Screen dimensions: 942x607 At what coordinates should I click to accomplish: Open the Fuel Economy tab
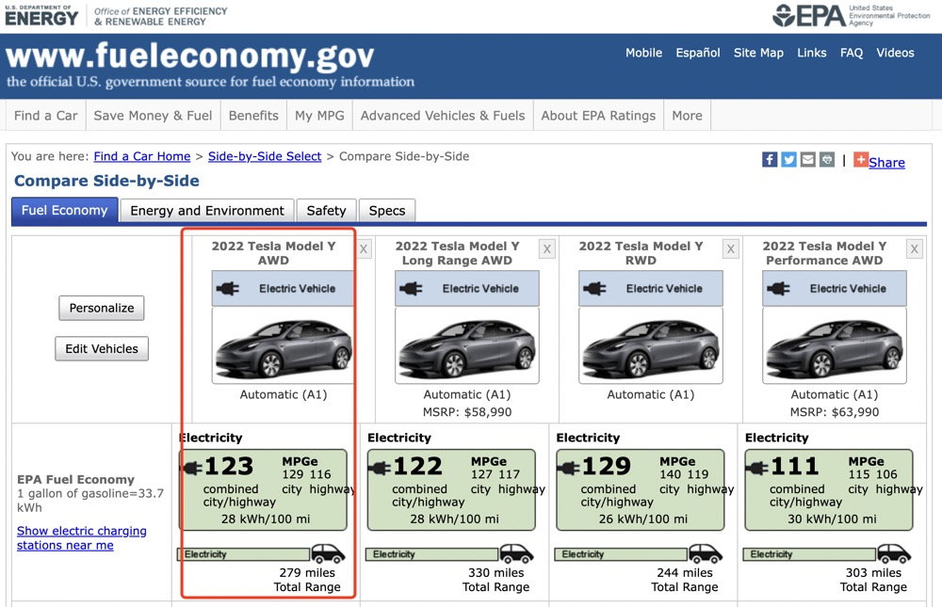pos(64,211)
